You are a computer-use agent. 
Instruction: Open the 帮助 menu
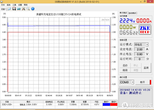point(26,5)
